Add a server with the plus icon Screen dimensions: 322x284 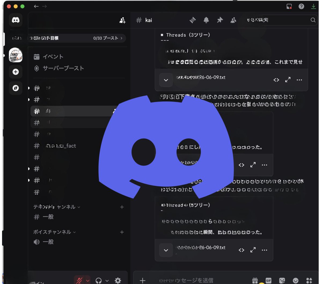tap(16, 72)
